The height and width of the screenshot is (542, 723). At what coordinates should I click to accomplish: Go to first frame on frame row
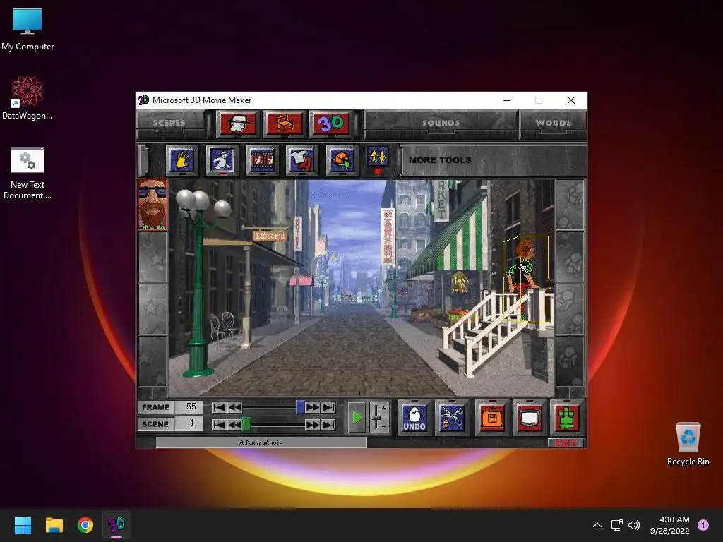pos(219,407)
